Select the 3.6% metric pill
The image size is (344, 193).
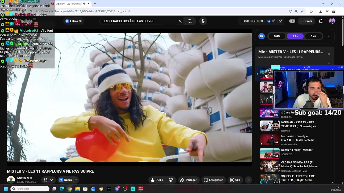pyautogui.click(x=277, y=36)
